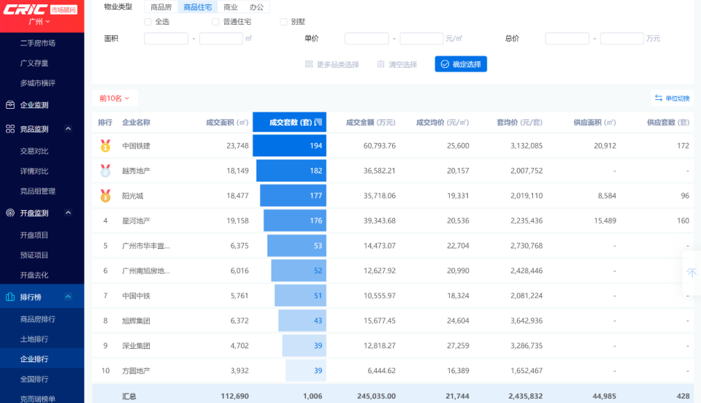This screenshot has width=701, height=403.
Task: Open 商品房排行 in the sidebar
Action: click(x=37, y=319)
